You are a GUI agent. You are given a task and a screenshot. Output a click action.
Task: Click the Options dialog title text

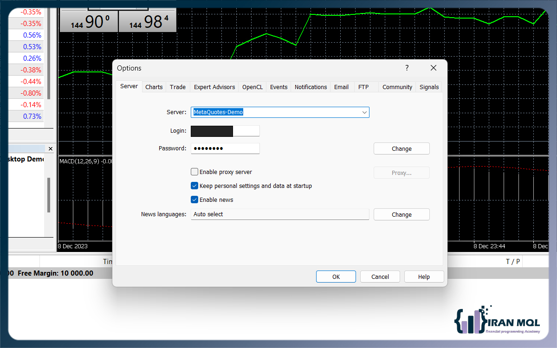129,68
